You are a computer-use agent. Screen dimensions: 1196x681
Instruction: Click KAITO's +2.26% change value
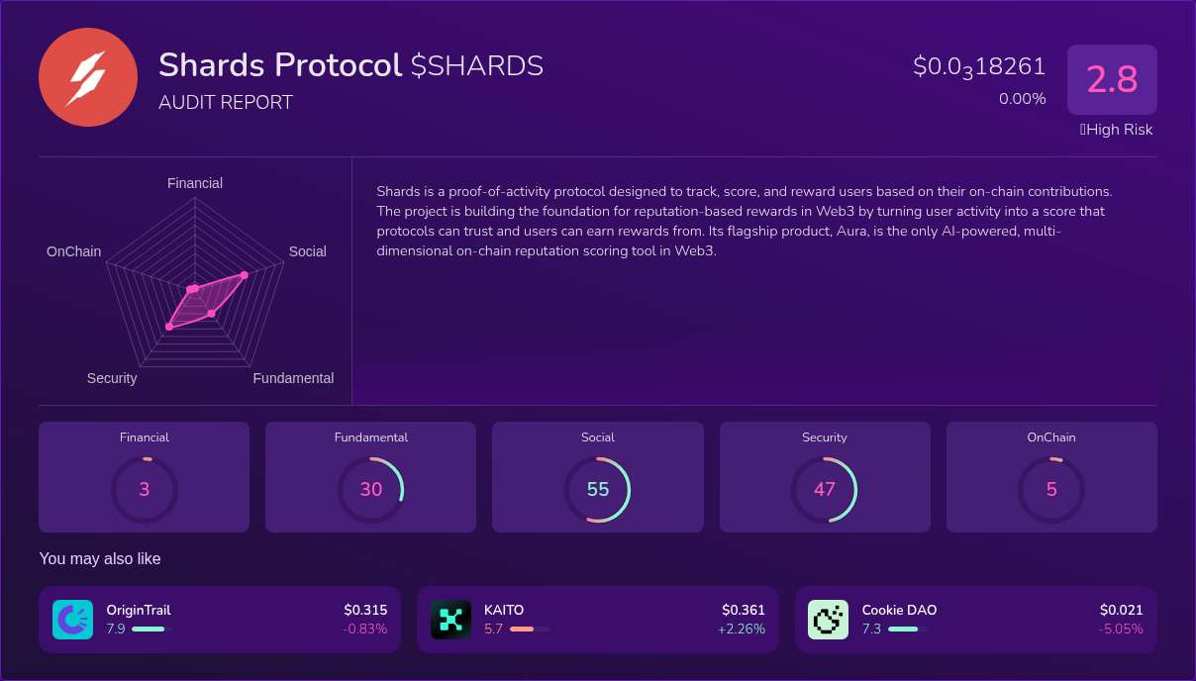pos(742,629)
